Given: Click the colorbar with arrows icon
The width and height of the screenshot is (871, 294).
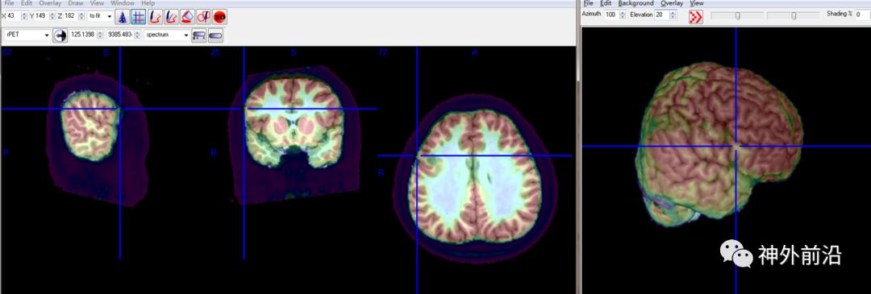Looking at the screenshot, I should pyautogui.click(x=199, y=35).
